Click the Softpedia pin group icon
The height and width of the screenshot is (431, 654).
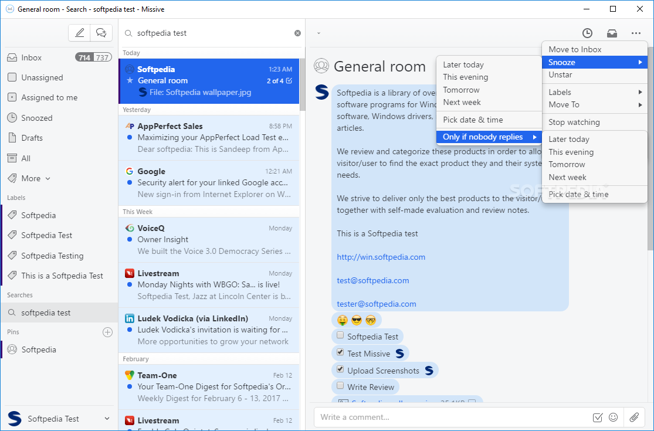tap(12, 349)
